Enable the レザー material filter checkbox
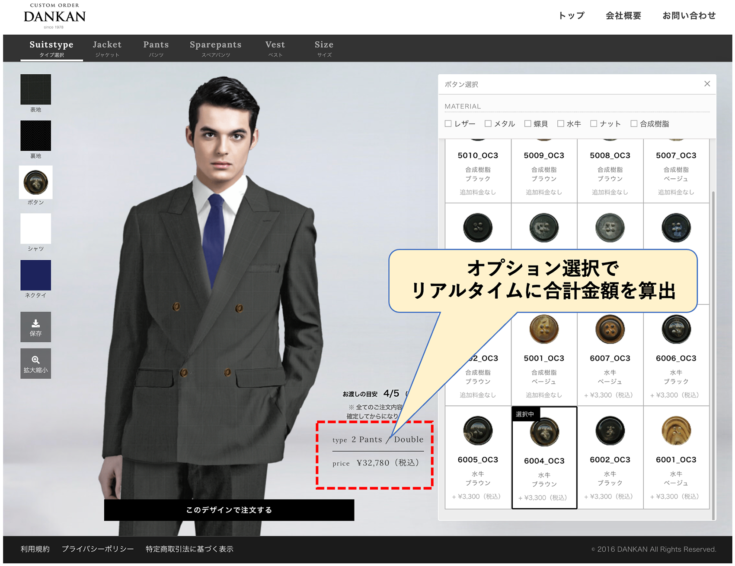Screen dimensions: 735x566 pos(448,124)
